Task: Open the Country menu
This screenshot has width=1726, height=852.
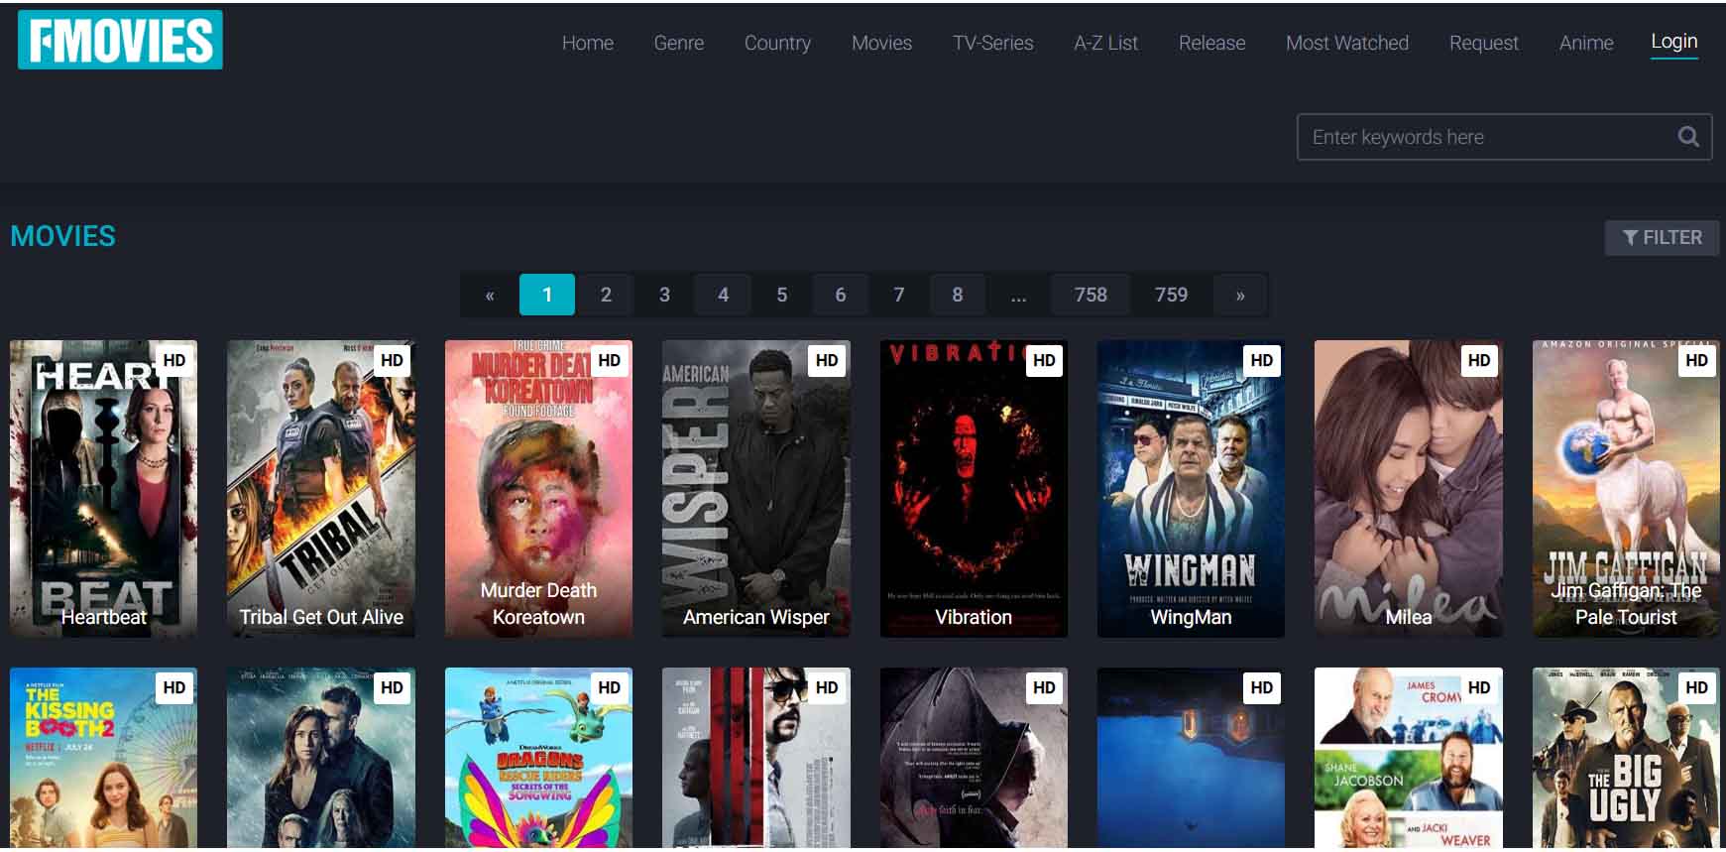Action: (777, 43)
